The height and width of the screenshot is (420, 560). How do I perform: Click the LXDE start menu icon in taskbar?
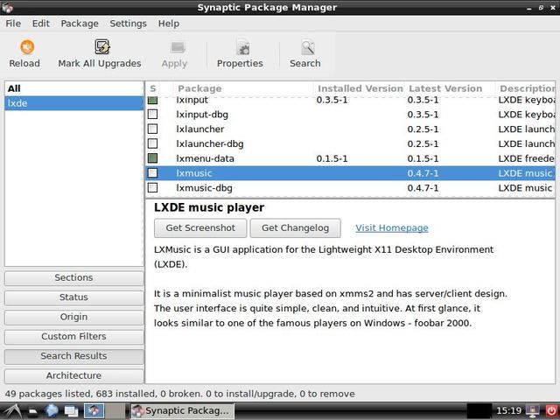[10, 410]
